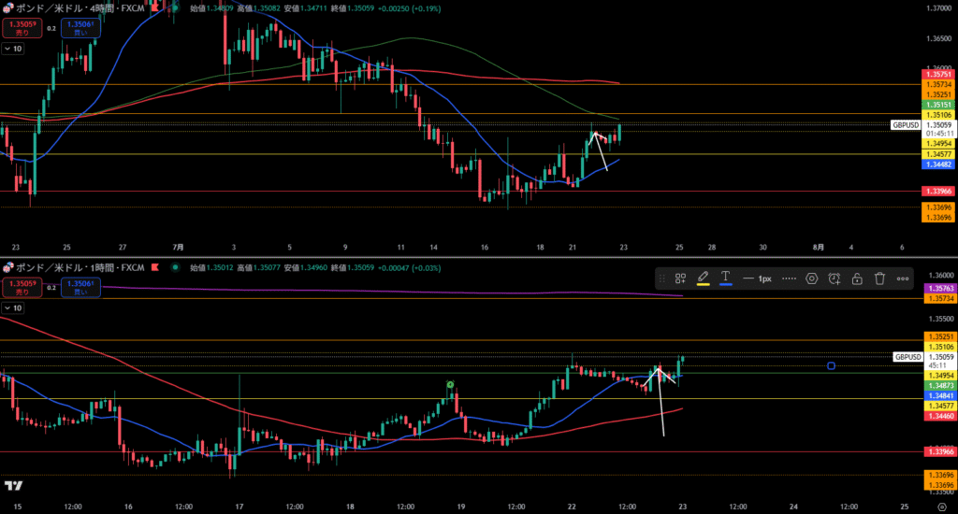Expand the 10 indicators legend on 4時間 chart

click(x=13, y=49)
